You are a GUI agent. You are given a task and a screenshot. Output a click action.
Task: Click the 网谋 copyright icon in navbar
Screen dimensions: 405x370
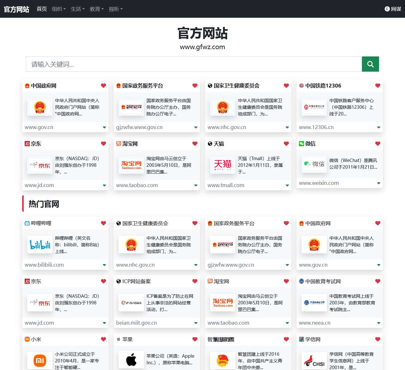387,9
